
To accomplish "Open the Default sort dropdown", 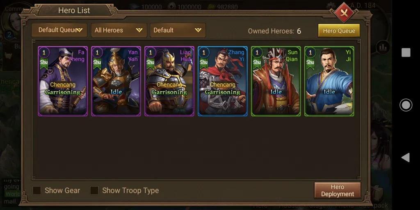I will click(x=178, y=30).
